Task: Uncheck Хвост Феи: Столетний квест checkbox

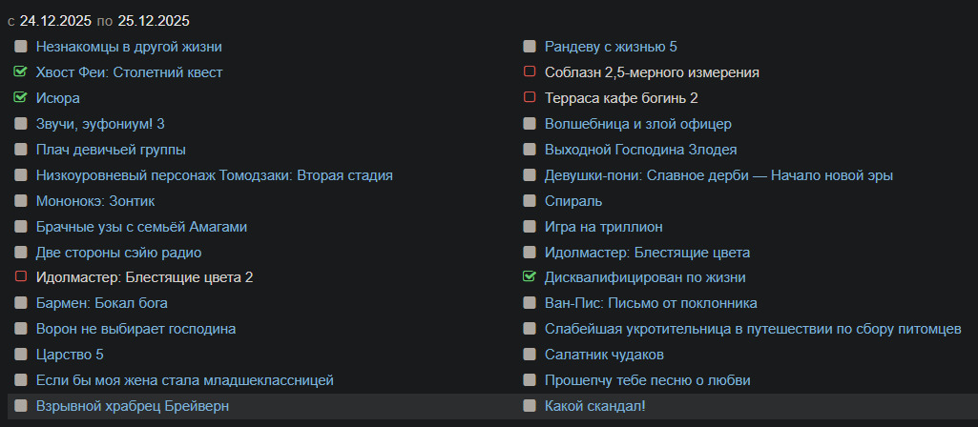Action: (x=21, y=71)
